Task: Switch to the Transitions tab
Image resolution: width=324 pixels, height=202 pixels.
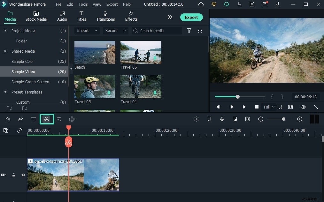Action: tap(105, 17)
